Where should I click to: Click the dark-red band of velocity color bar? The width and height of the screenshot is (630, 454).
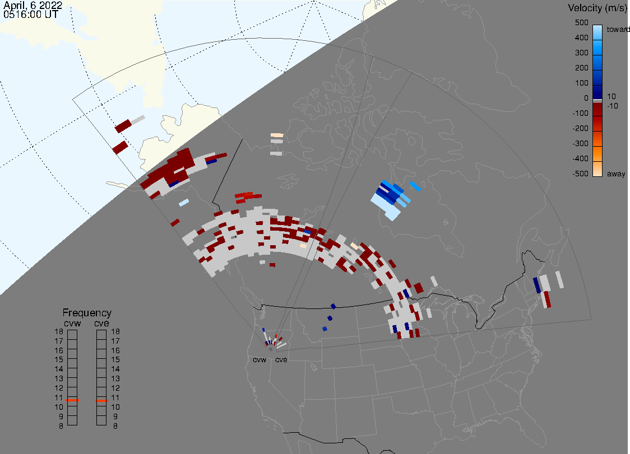pyautogui.click(x=597, y=109)
